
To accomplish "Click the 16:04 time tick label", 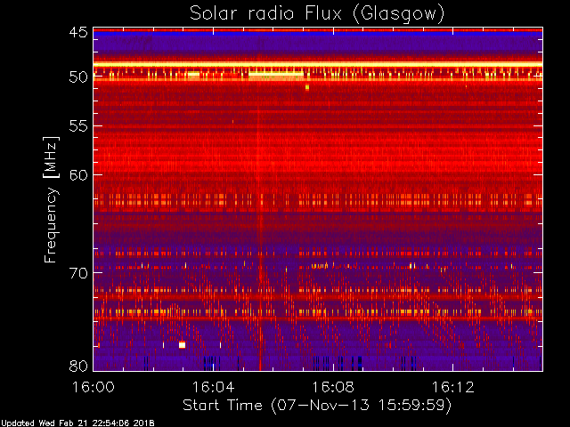I will click(213, 387).
